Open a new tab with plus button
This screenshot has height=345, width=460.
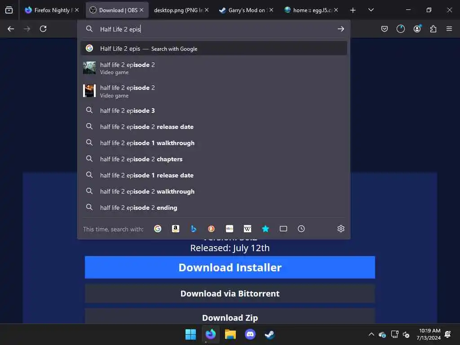coord(353,10)
